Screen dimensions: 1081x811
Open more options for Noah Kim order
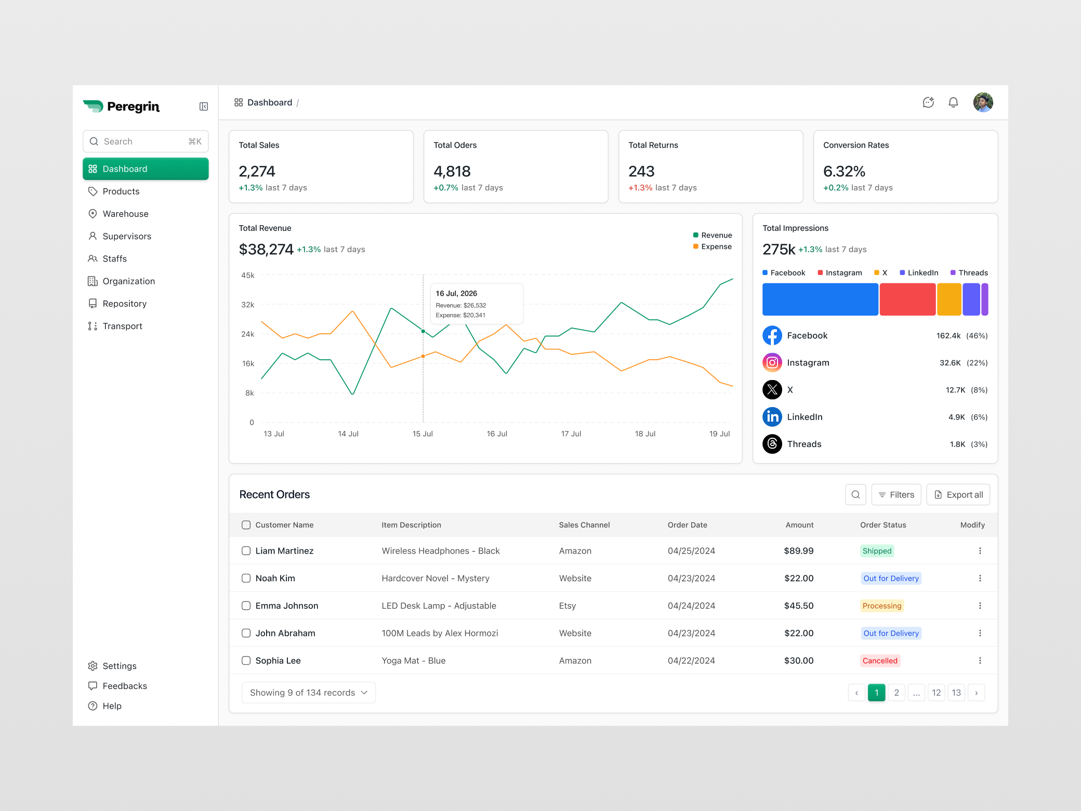point(980,578)
